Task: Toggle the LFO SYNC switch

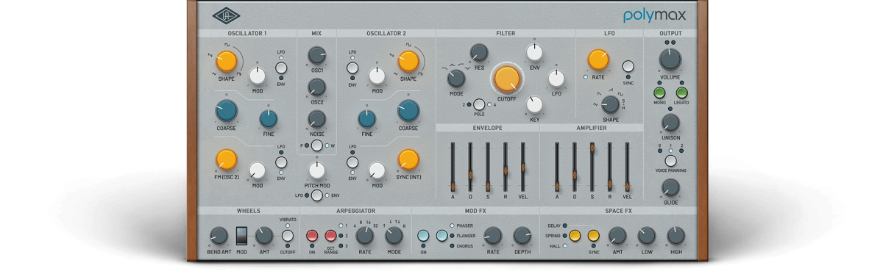Action: (628, 67)
